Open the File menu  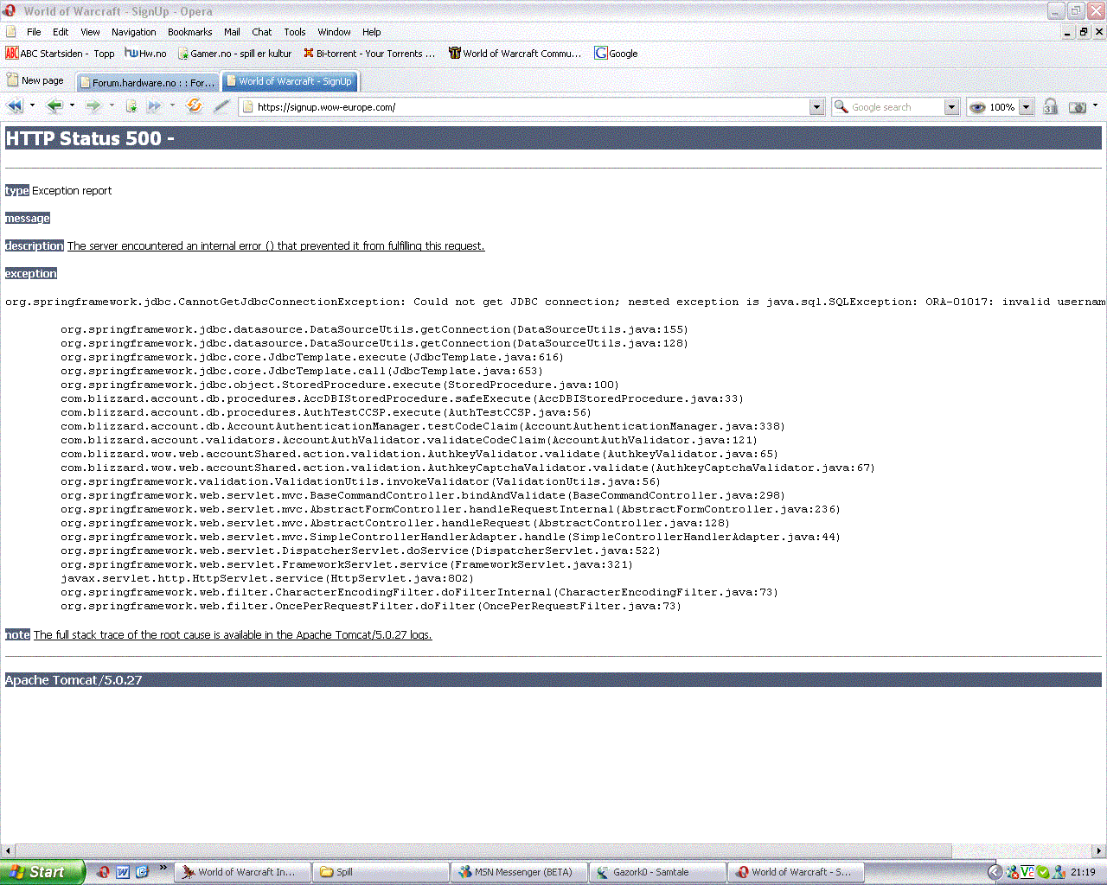point(34,32)
